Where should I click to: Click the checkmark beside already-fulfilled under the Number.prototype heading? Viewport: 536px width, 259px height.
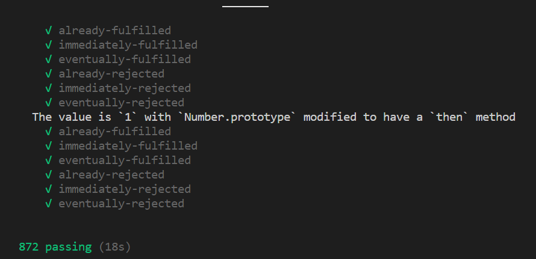[48, 132]
